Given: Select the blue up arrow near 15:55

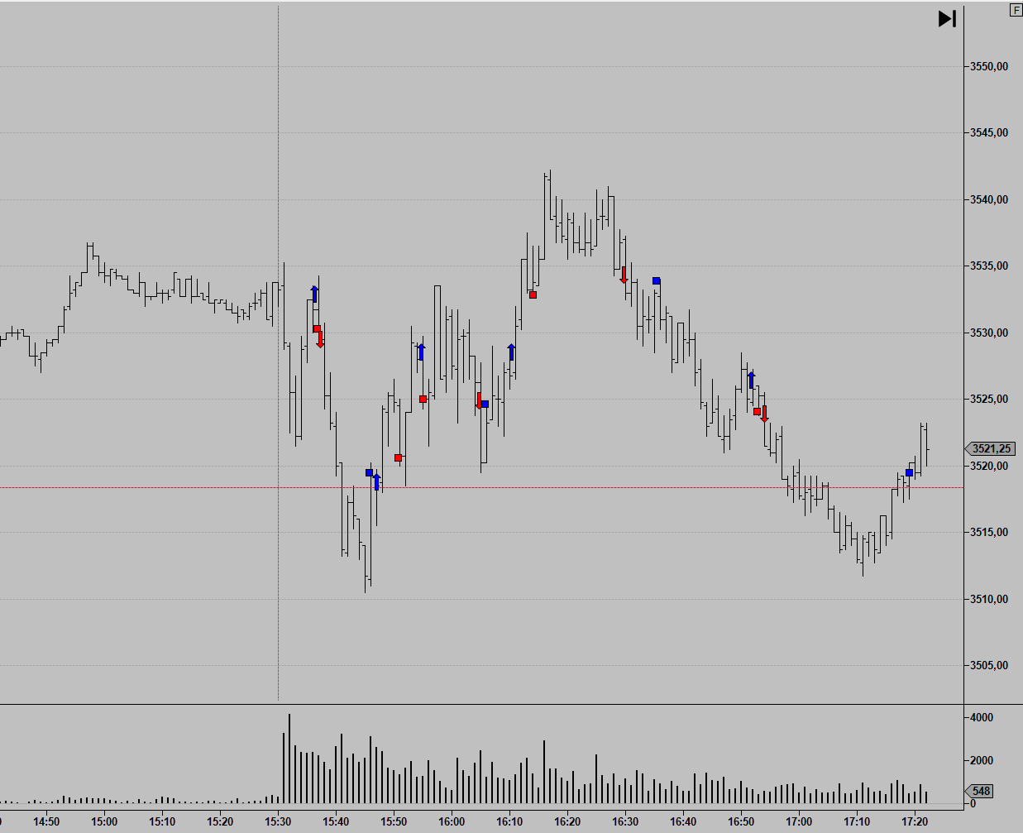Looking at the screenshot, I should tap(421, 352).
